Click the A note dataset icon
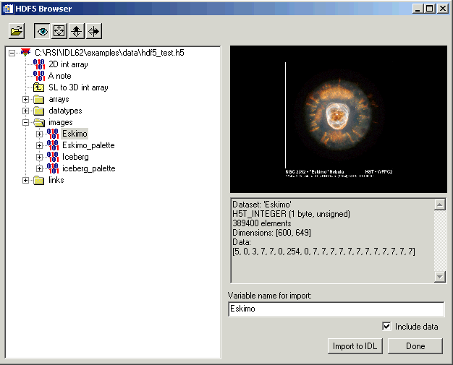The height and width of the screenshot is (365, 453). point(39,76)
